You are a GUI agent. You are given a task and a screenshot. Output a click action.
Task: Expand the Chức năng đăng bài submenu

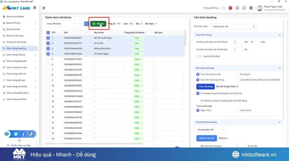(35, 61)
